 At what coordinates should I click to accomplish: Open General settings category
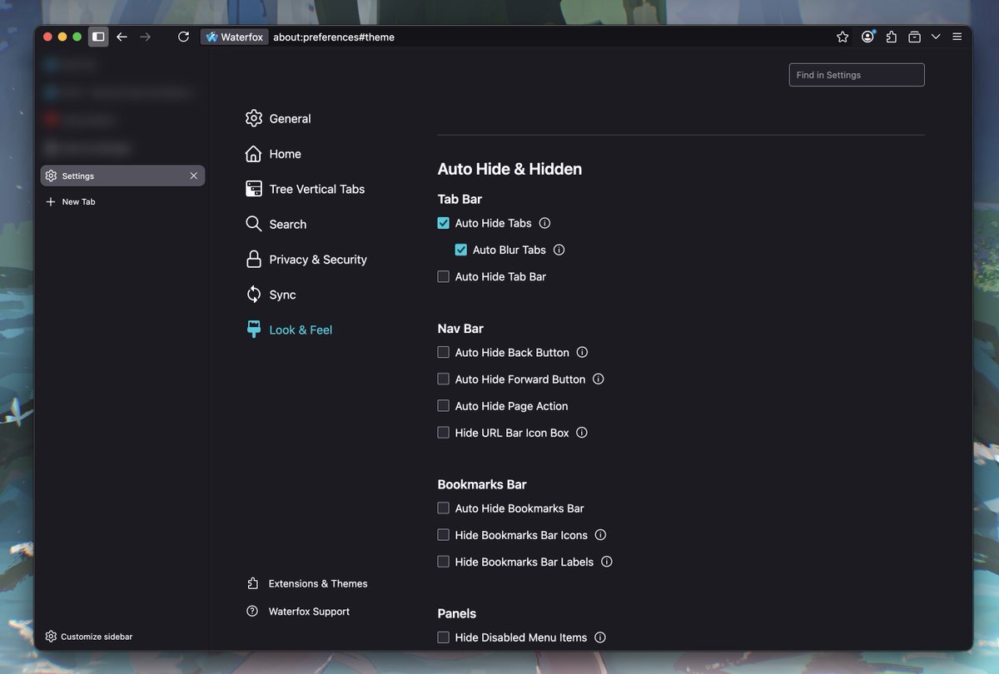[x=278, y=118]
